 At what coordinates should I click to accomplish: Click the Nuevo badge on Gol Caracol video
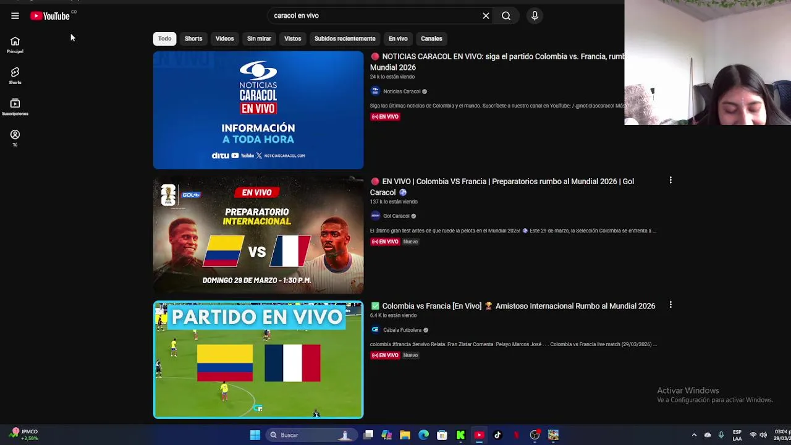410,242
